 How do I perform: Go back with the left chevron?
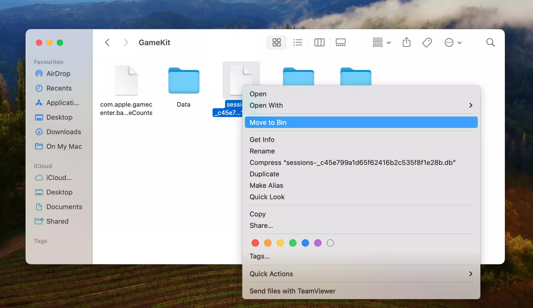[x=107, y=42]
